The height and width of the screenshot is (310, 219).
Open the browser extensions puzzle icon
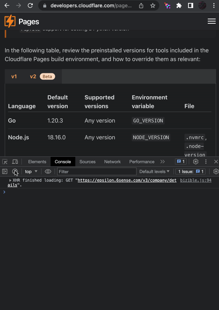179,5
